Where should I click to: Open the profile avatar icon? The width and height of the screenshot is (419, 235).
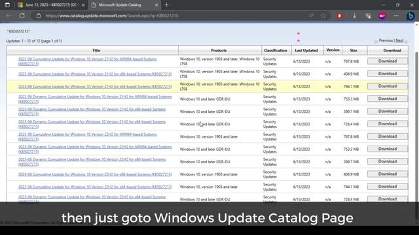[382, 16]
